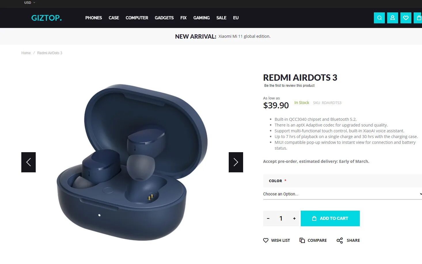
Task: Increase quantity with plus button
Action: 294,218
